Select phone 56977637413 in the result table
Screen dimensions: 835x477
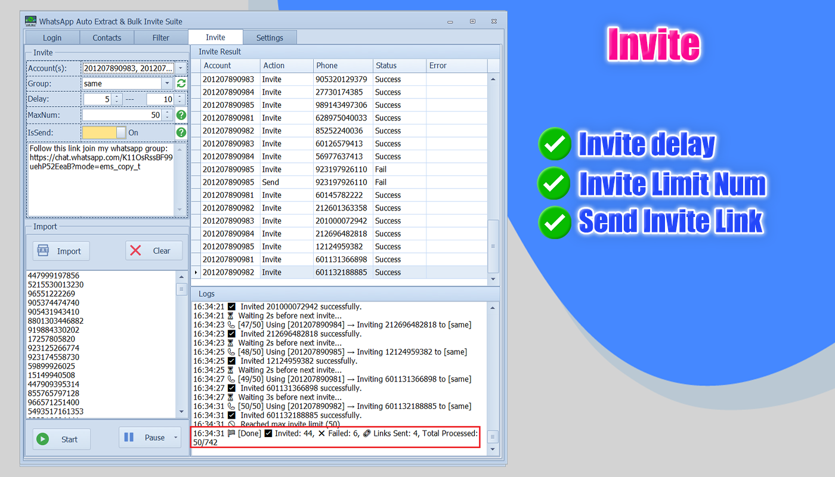344,157
